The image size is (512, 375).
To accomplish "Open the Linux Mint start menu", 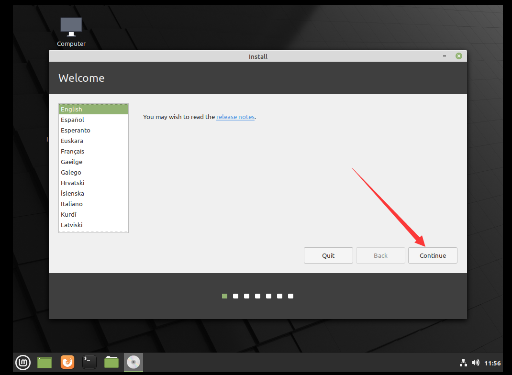I will click(x=23, y=362).
